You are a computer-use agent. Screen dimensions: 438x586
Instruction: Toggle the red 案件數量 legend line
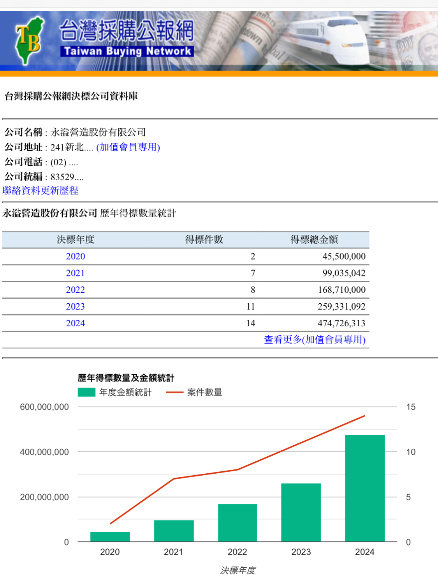[x=174, y=392]
